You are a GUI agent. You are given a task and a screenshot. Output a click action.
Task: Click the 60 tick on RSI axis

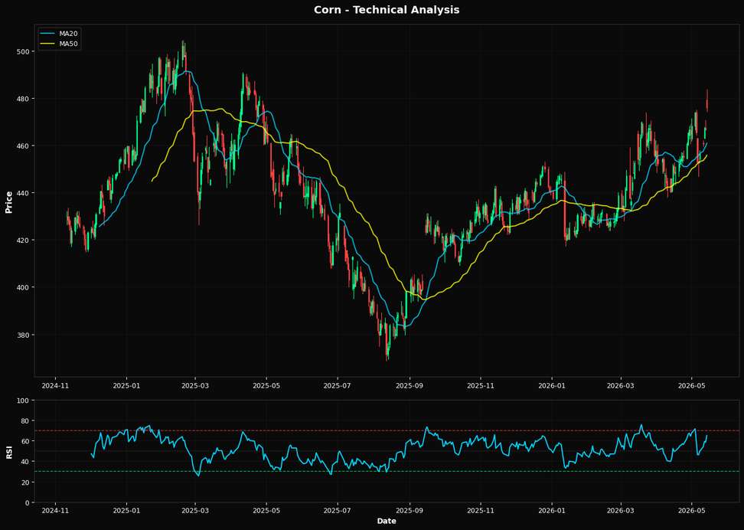[x=26, y=441]
